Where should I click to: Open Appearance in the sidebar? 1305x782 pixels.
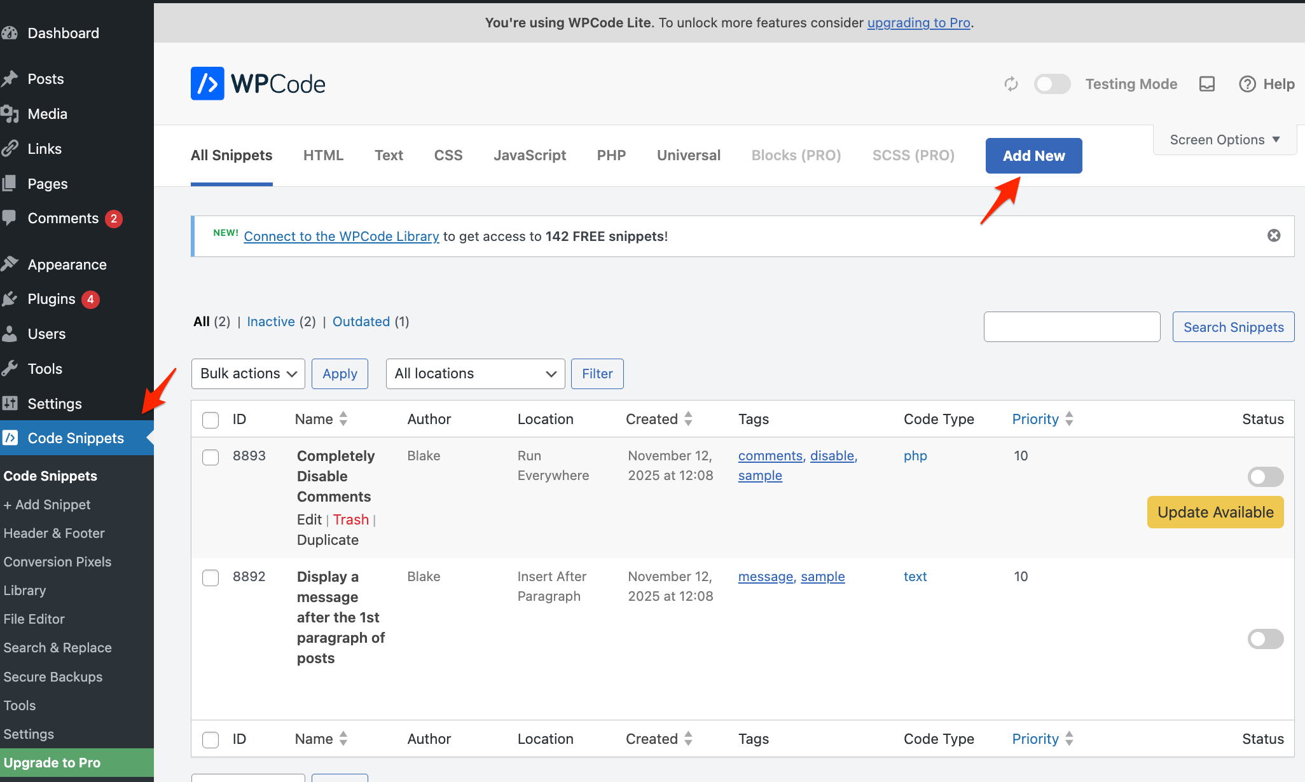(x=67, y=264)
